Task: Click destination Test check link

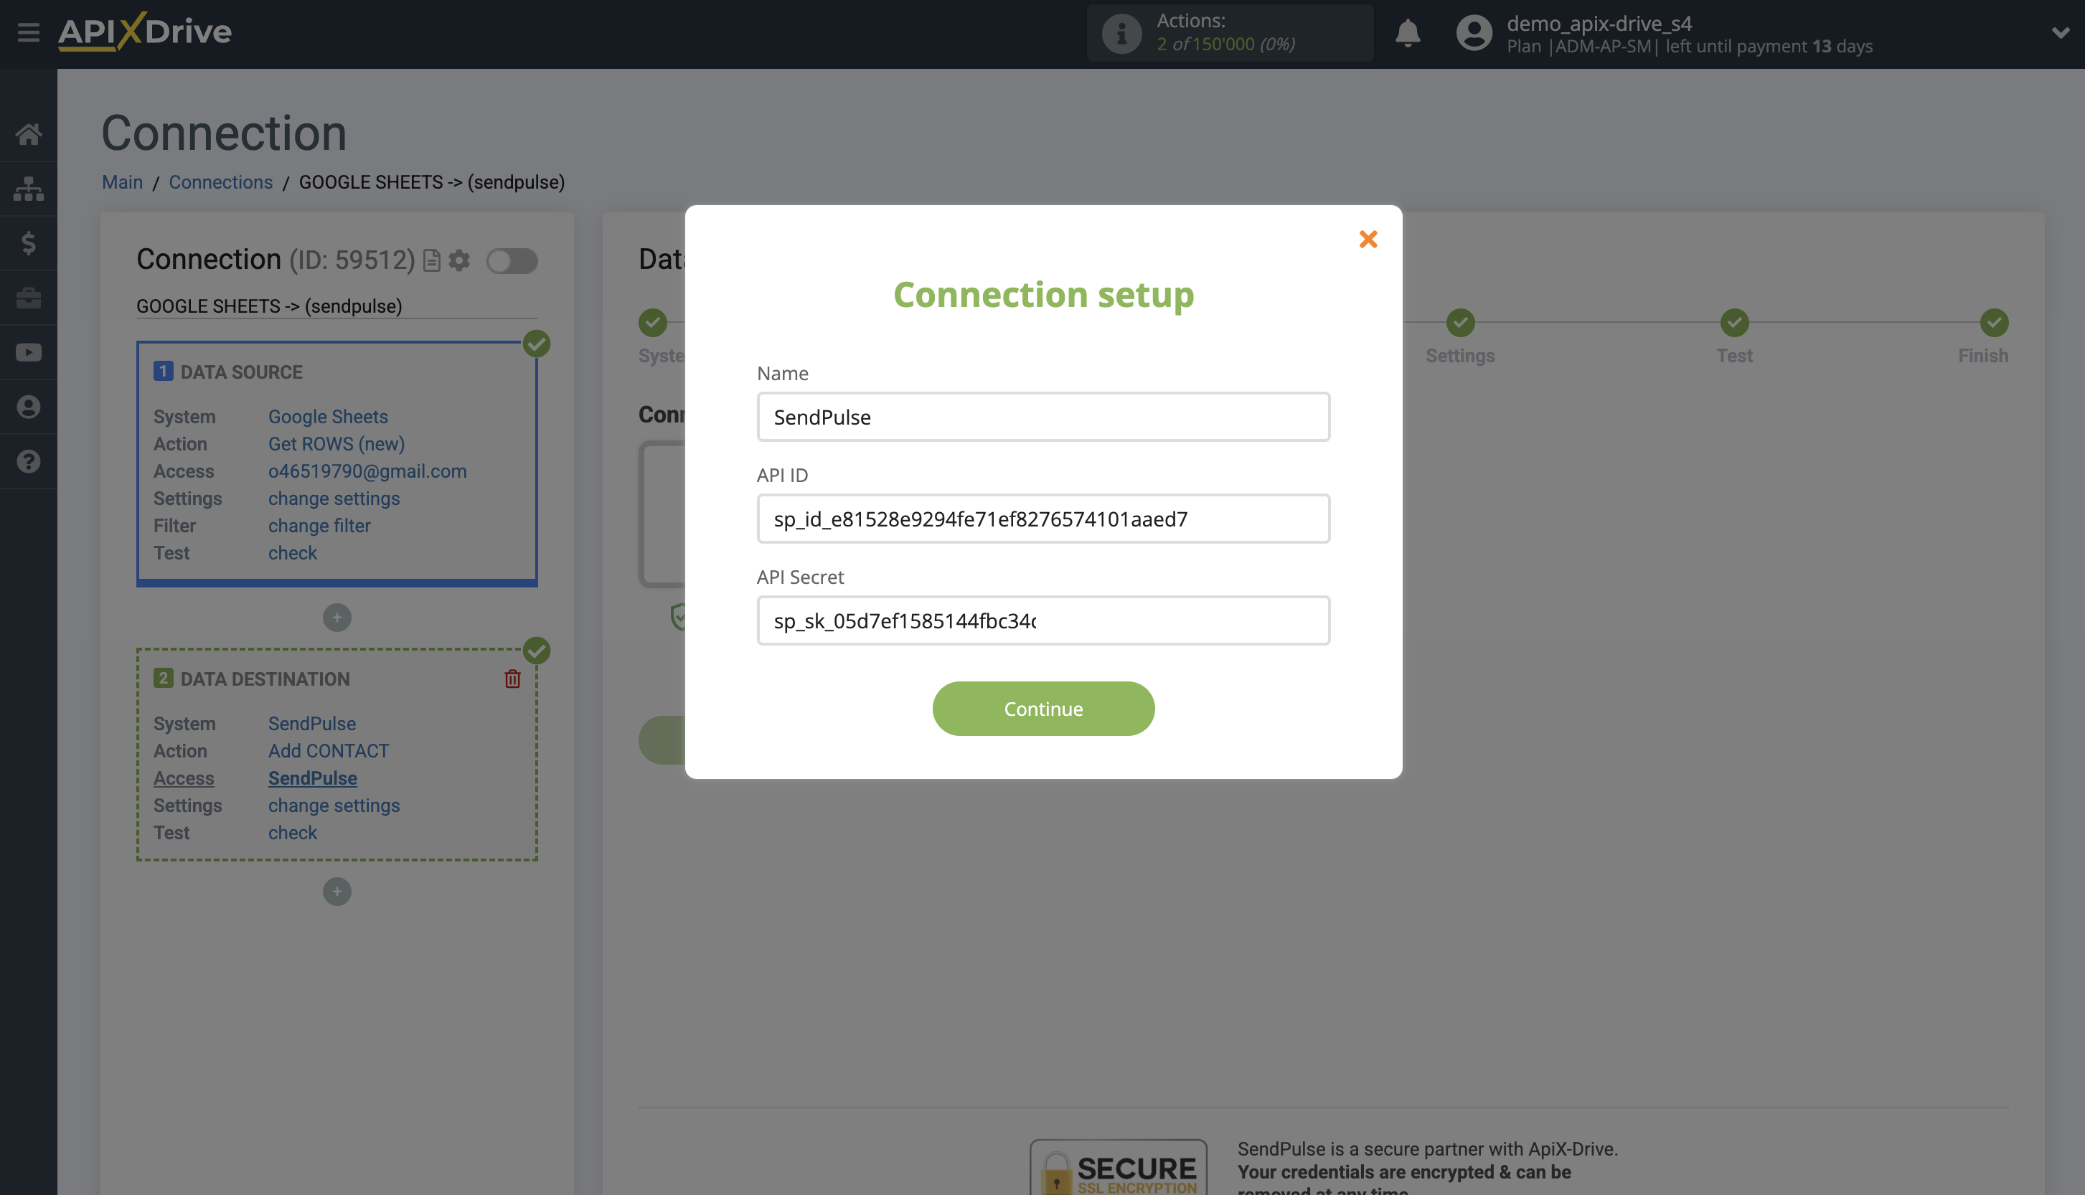Action: (292, 833)
